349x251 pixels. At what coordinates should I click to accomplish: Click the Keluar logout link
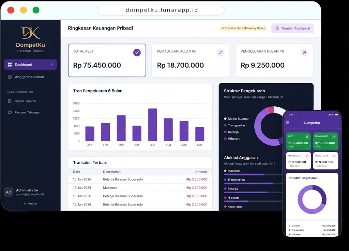pos(30,203)
